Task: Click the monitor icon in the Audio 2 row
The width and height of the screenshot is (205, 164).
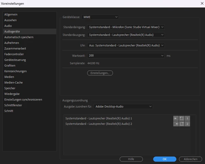Action: (x=182, y=124)
